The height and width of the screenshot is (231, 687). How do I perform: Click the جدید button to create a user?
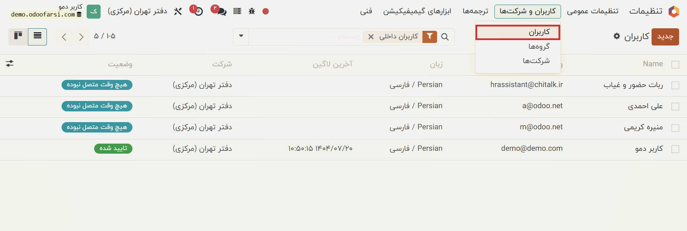click(x=665, y=37)
